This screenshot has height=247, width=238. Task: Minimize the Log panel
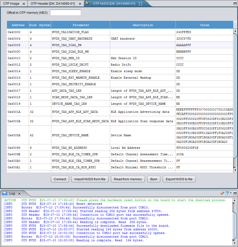[x=235, y=194]
